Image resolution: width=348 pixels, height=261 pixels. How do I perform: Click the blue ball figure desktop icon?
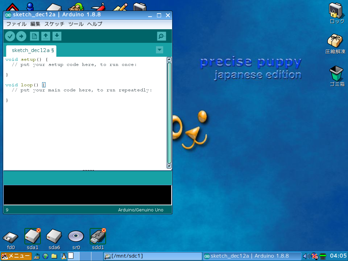[x=30, y=7]
